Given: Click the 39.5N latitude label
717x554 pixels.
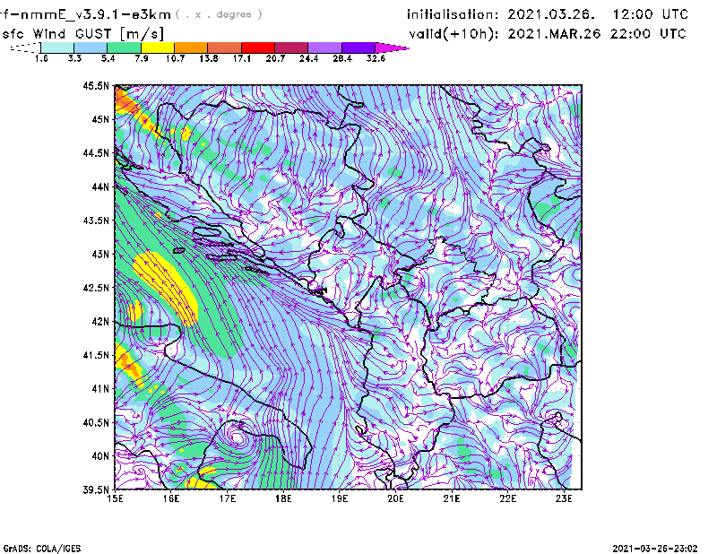Looking at the screenshot, I should pos(96,490).
